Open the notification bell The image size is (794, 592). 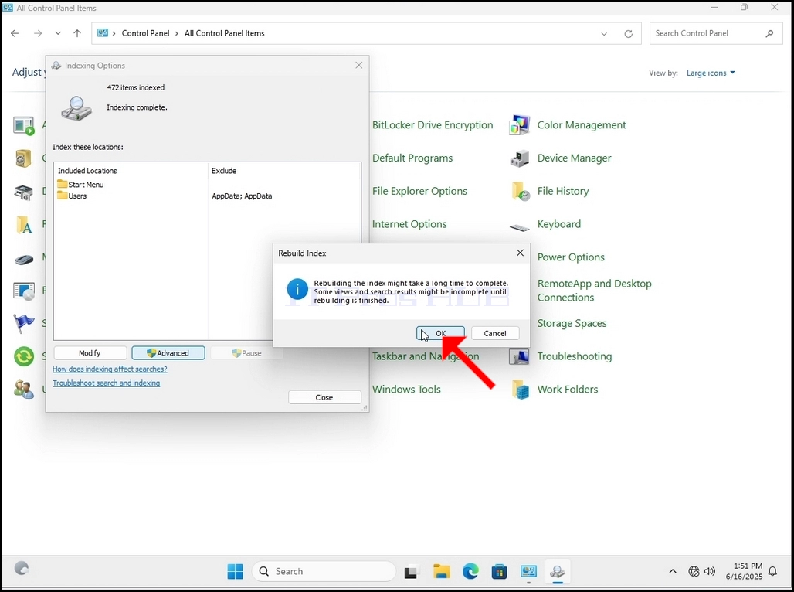[x=772, y=571]
